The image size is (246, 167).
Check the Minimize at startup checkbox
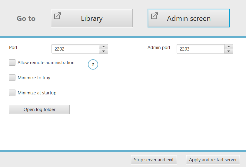pos(12,93)
